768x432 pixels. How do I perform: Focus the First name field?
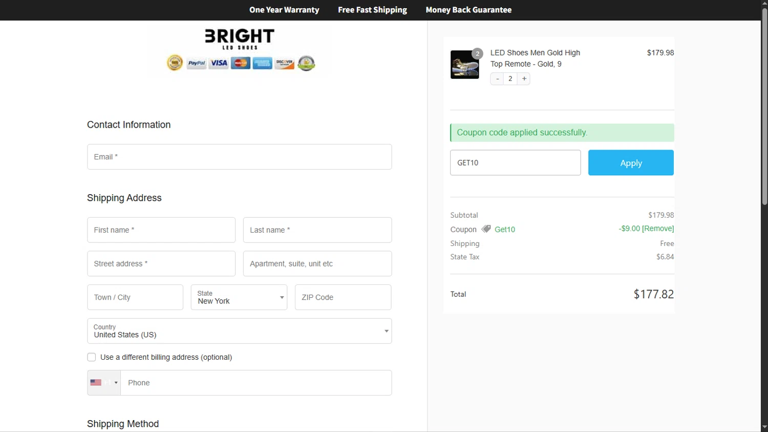161,230
